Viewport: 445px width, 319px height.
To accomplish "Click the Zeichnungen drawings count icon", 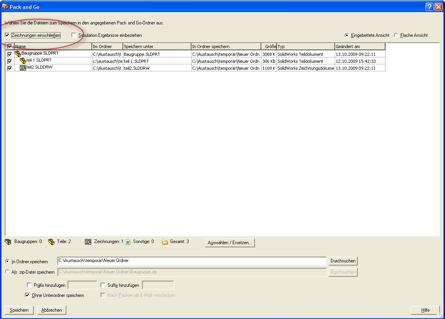I will click(x=88, y=241).
